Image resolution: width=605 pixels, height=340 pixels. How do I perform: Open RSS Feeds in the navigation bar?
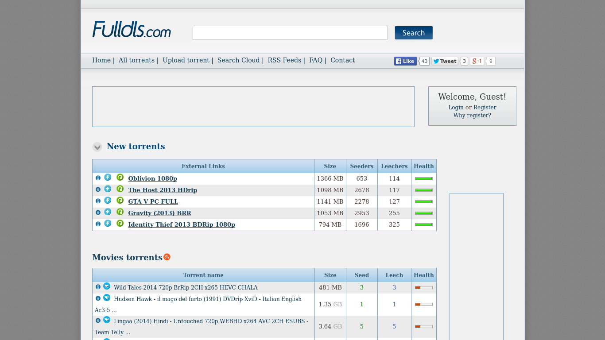pyautogui.click(x=284, y=60)
